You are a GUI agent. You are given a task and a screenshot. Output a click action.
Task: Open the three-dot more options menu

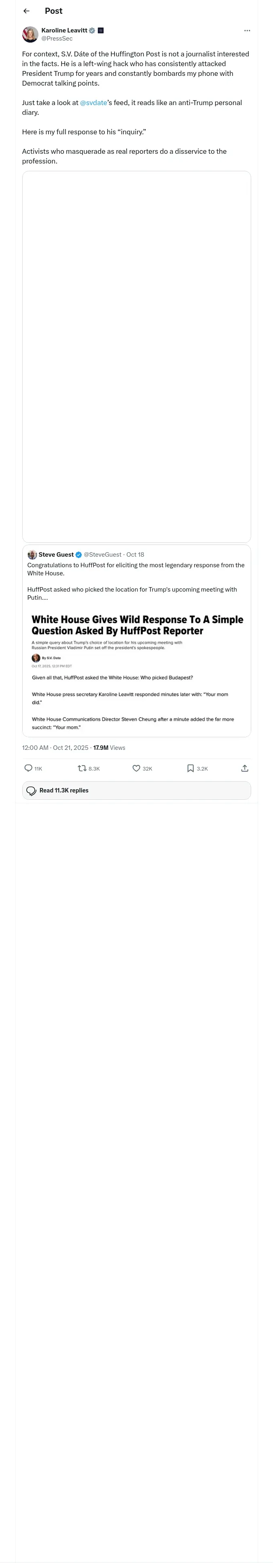point(247,30)
